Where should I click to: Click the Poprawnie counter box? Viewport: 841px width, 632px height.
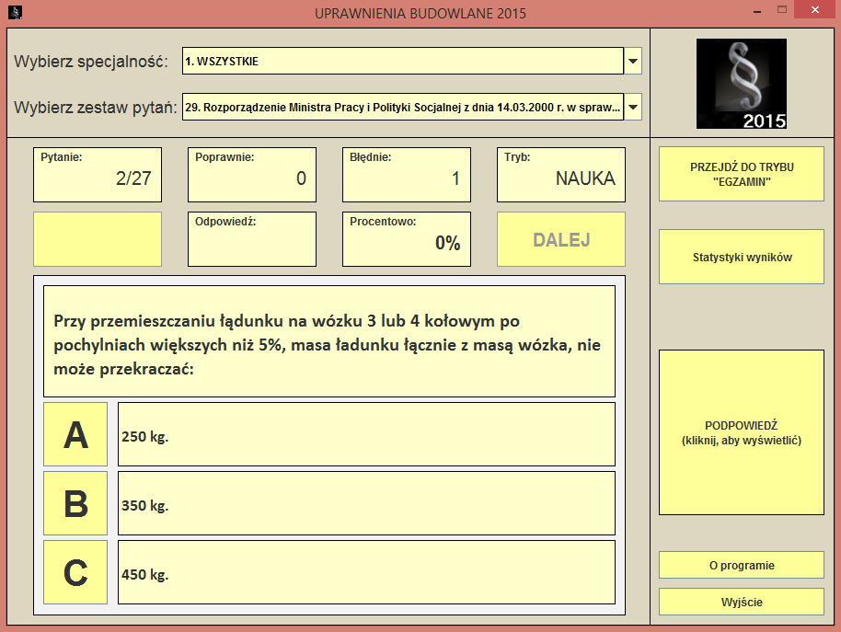[x=252, y=175]
